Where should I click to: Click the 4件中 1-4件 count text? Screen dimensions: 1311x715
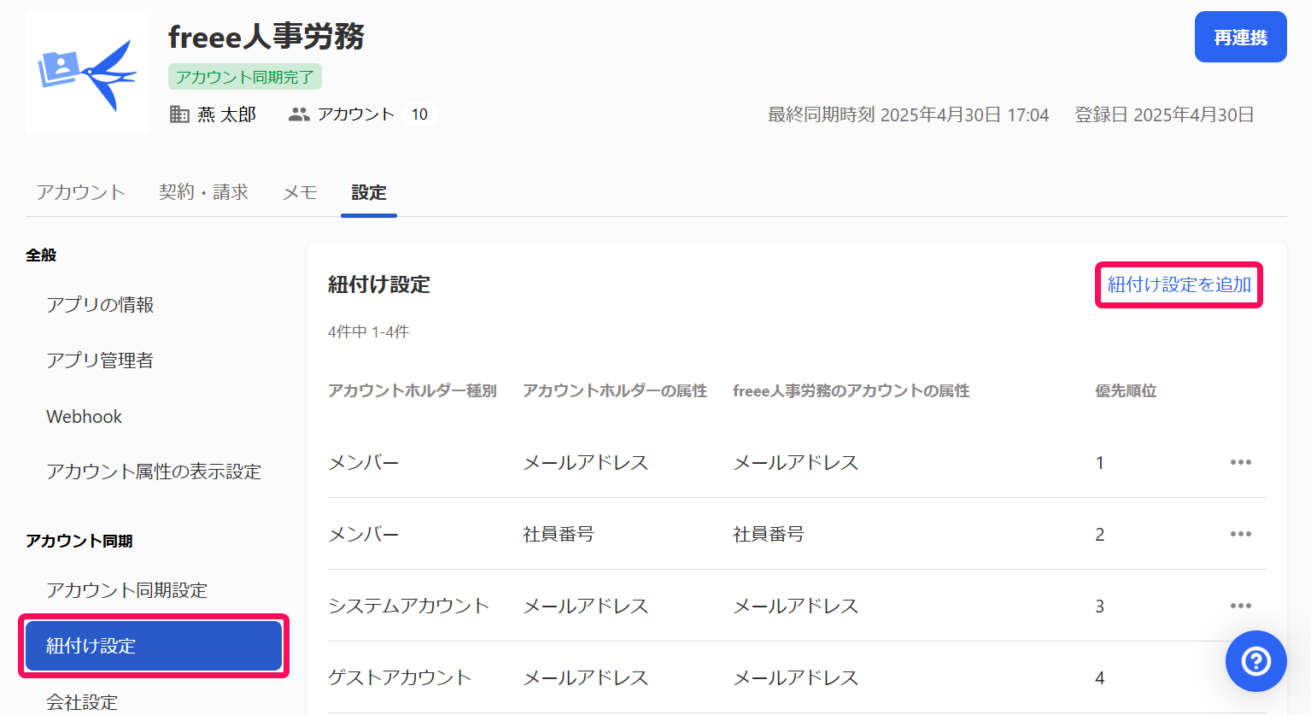pyautogui.click(x=369, y=331)
